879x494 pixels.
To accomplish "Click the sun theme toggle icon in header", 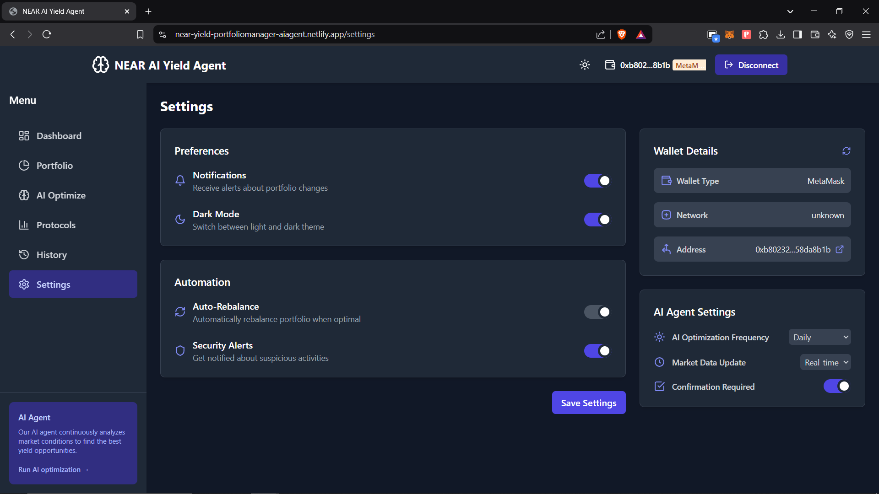I will [585, 65].
